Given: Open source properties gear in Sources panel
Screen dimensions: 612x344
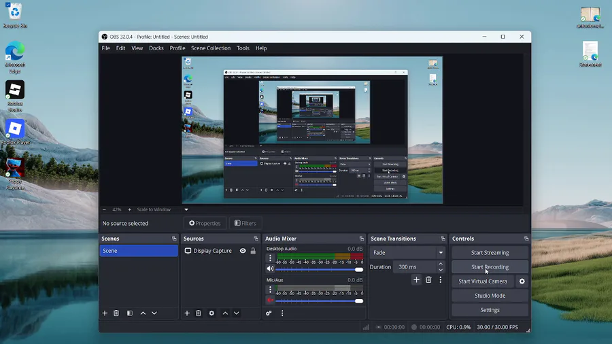Looking at the screenshot, I should (x=211, y=313).
